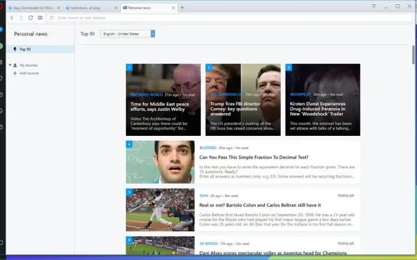Click 'In this test you have' summary text

pyautogui.click(x=277, y=172)
